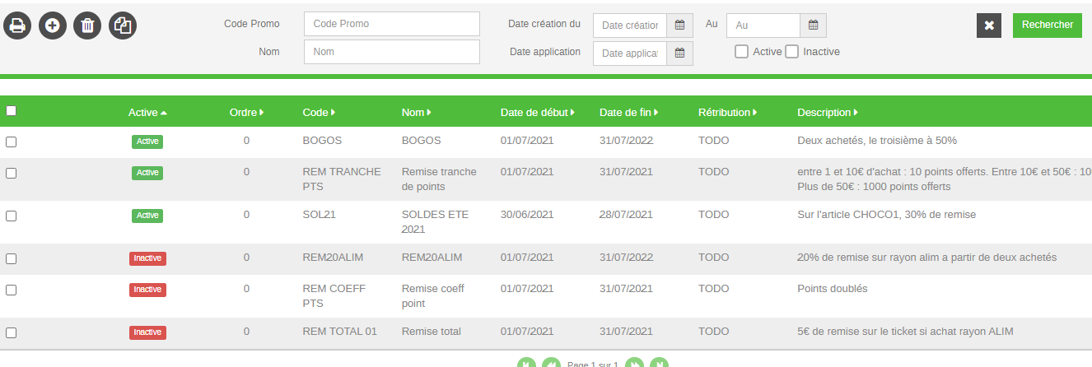The width and height of the screenshot is (1092, 367).
Task: Focus the Code Promo input field
Action: click(391, 24)
